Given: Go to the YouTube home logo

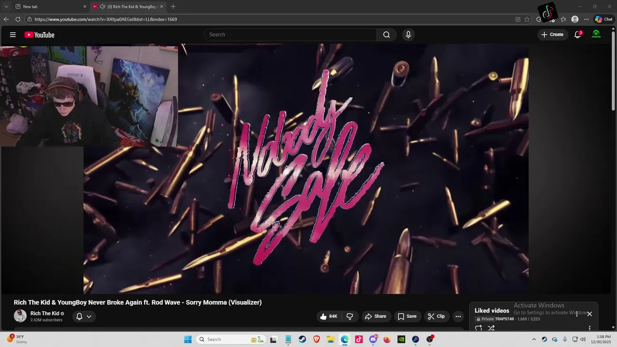Looking at the screenshot, I should (x=40, y=35).
